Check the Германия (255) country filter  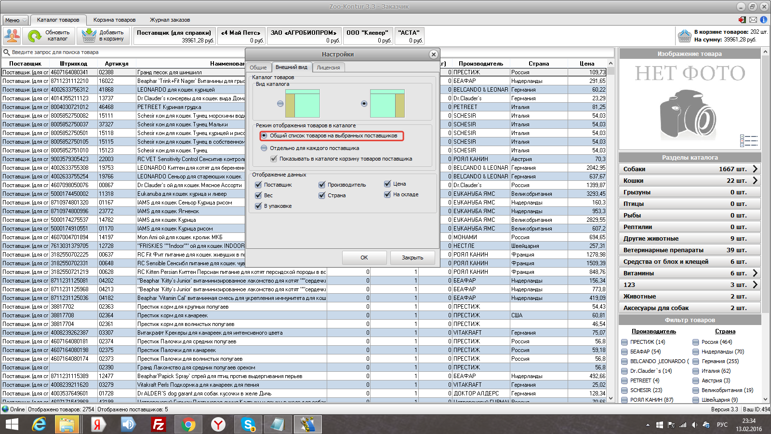pyautogui.click(x=696, y=361)
